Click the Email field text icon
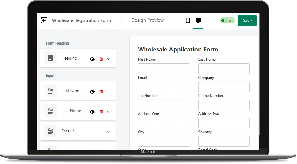This screenshot has width=297, height=164. 51,131
